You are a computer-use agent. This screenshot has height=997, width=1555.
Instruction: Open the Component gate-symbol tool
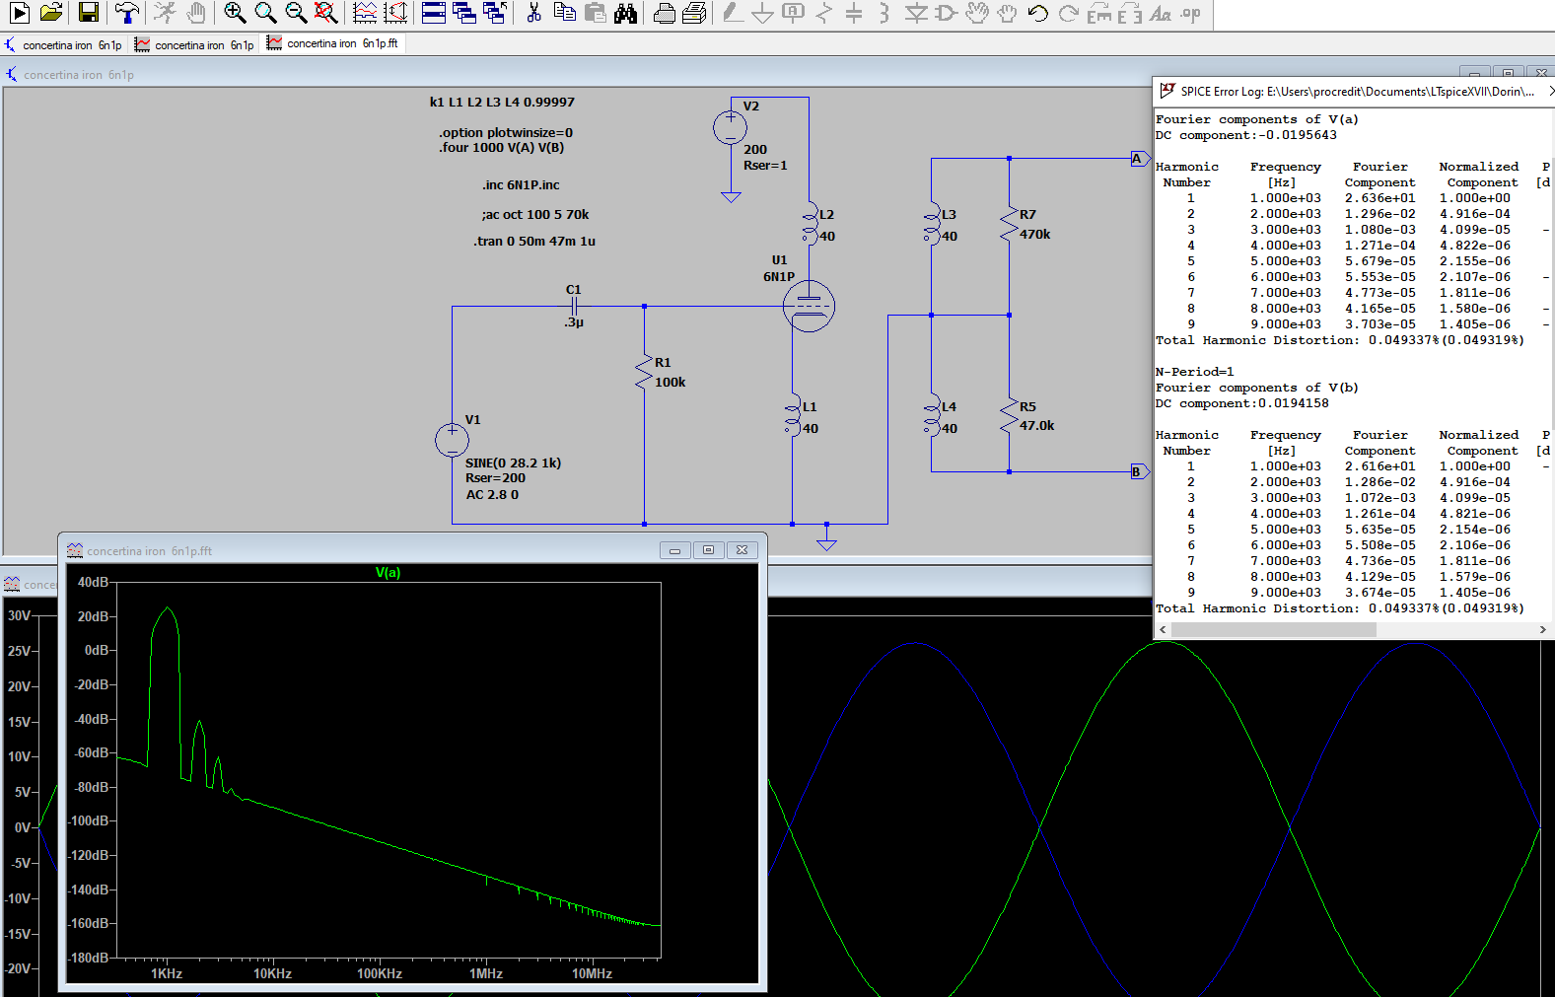[946, 13]
